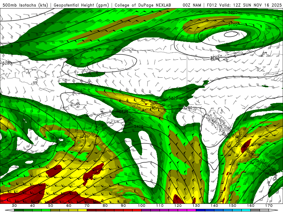Click the color scale value 50

pyautogui.click(x=51, y=206)
